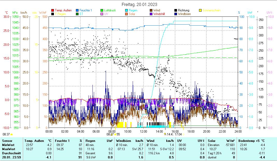Click the brown Wind legend square
The height and width of the screenshot is (161, 277).
tap(151, 11)
